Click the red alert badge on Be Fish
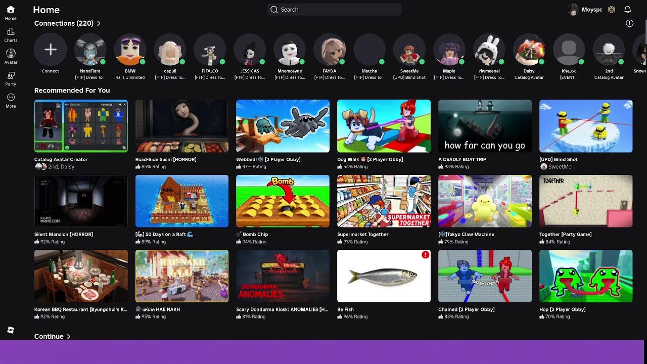The height and width of the screenshot is (364, 647). 425,255
